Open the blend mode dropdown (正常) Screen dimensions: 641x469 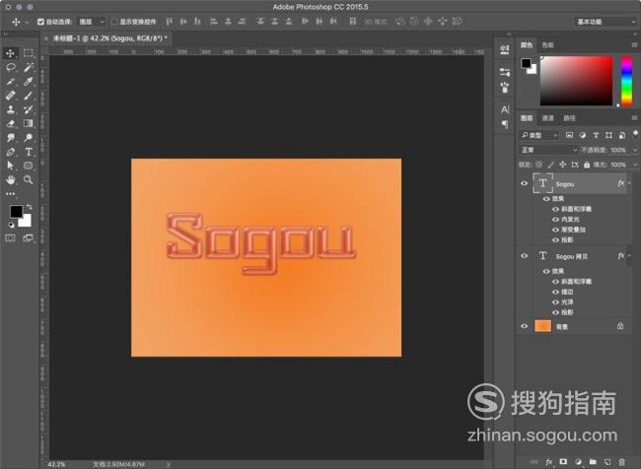[548, 150]
